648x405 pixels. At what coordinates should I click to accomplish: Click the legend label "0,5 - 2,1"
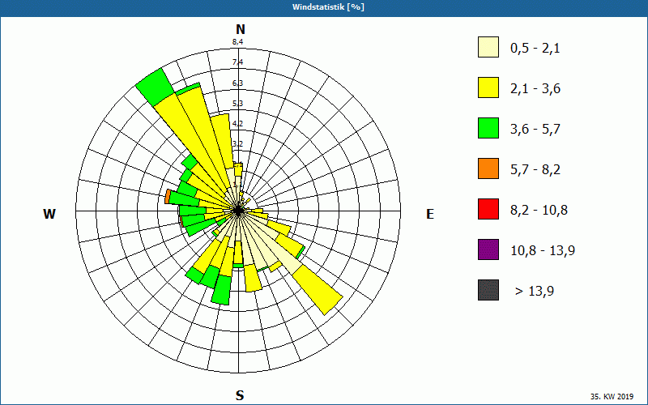(535, 49)
